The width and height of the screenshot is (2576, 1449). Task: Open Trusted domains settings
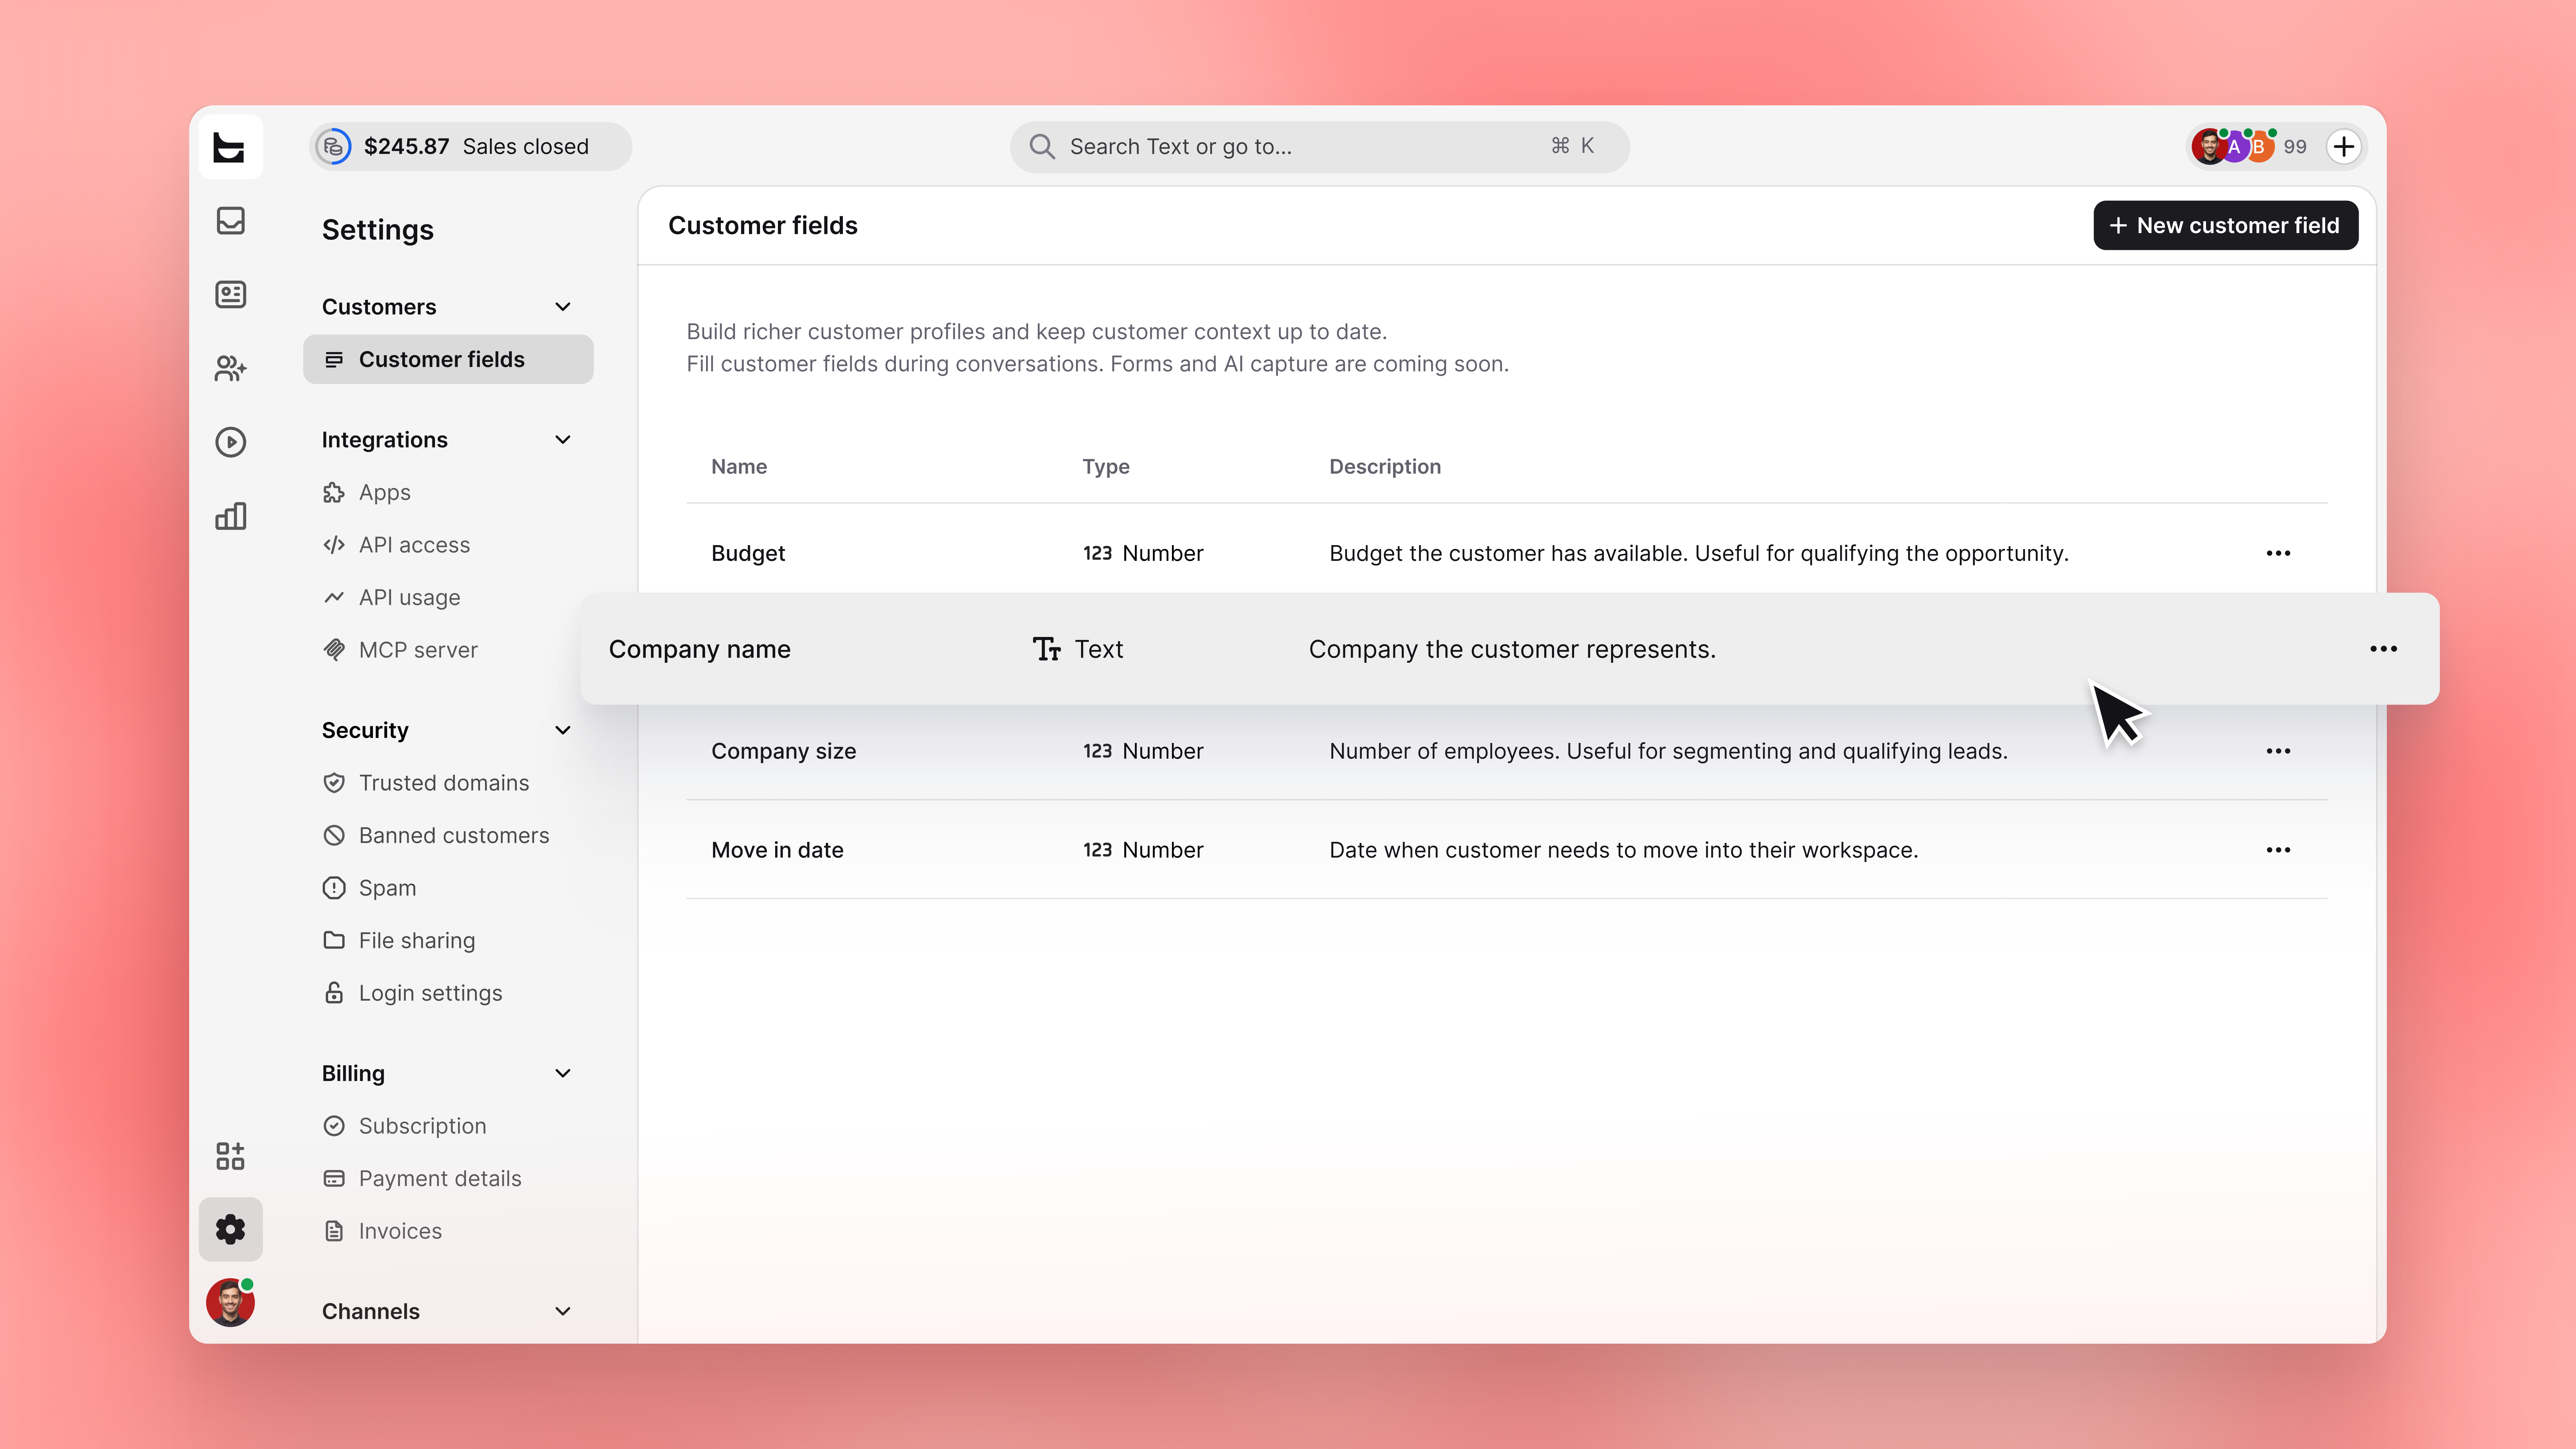tap(426, 783)
